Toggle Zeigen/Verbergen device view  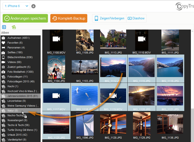(109, 18)
